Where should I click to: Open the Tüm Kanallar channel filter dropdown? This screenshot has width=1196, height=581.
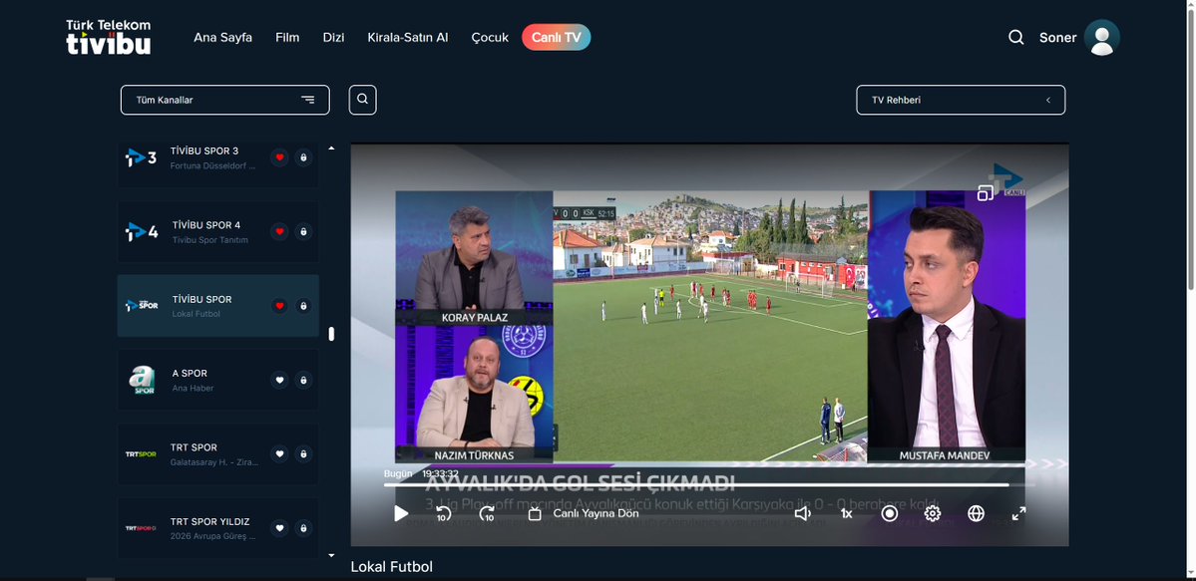(225, 100)
